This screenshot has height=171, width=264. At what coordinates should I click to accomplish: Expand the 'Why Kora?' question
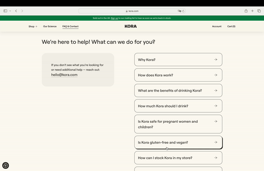(178, 60)
